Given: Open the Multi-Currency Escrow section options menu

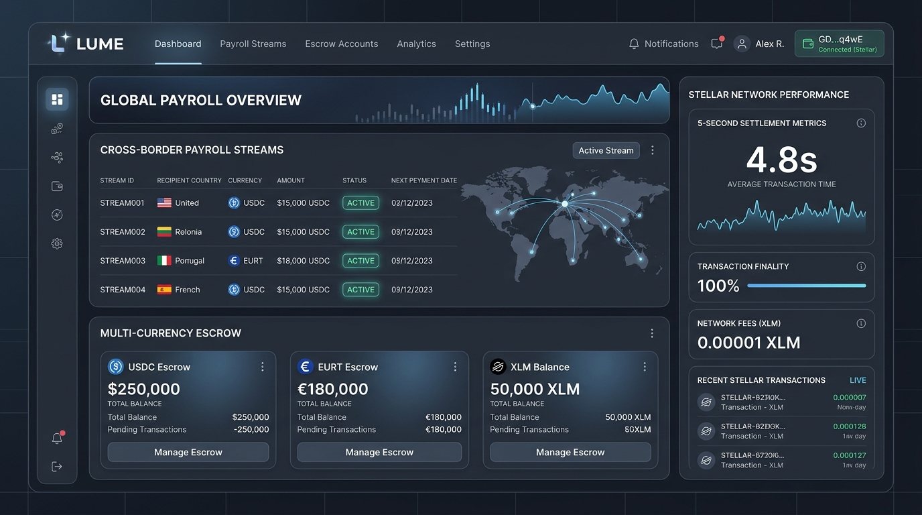Looking at the screenshot, I should pyautogui.click(x=652, y=333).
